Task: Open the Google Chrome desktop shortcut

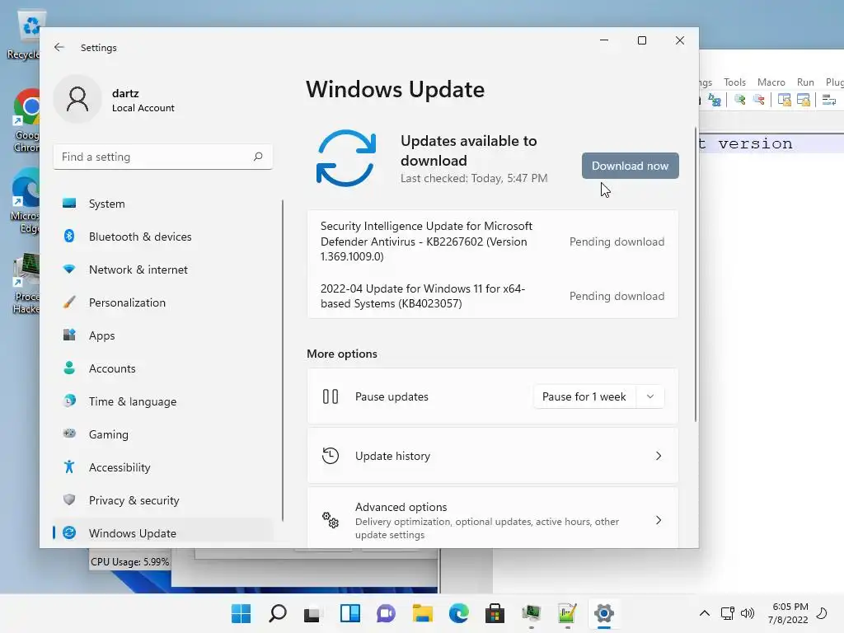Action: point(27,120)
